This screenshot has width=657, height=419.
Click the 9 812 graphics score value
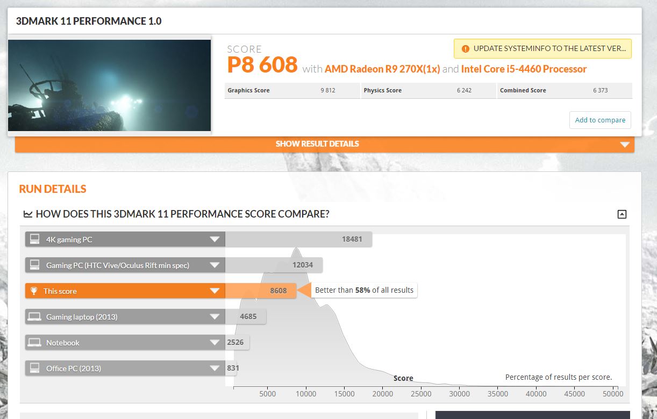point(328,90)
